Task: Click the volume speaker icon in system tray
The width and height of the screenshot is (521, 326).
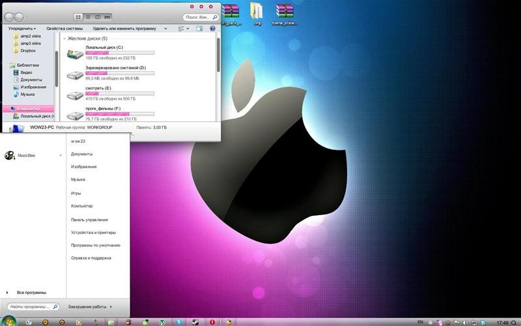Action: (466, 322)
